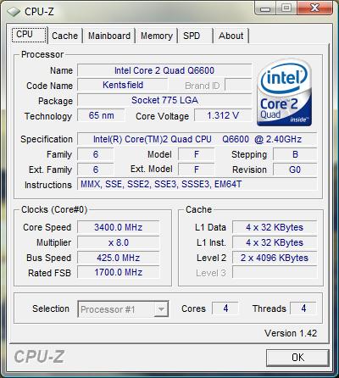Image resolution: width=339 pixels, height=378 pixels.
Task: Maximize the CPU-Z window
Action: (x=286, y=8)
